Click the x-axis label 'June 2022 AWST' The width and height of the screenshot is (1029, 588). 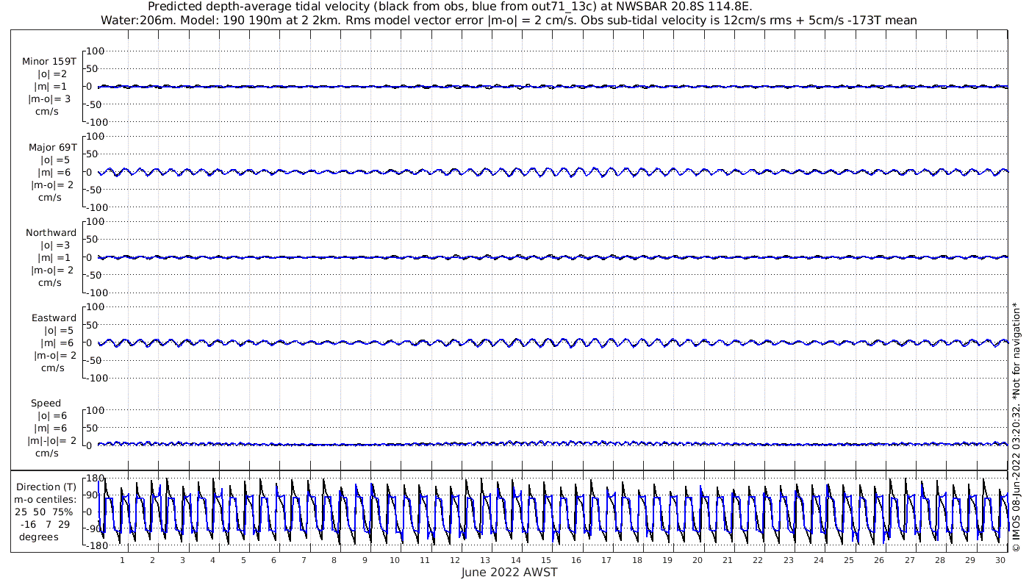tap(509, 572)
